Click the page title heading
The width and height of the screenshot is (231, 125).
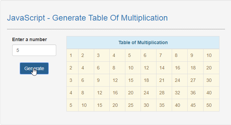[x=87, y=18]
